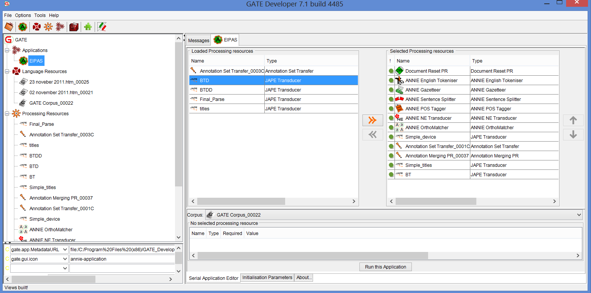Click the new language resource toolbar icon

click(x=37, y=27)
